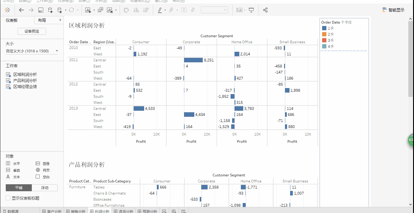Click the undo back arrow in toolbar

point(21,10)
